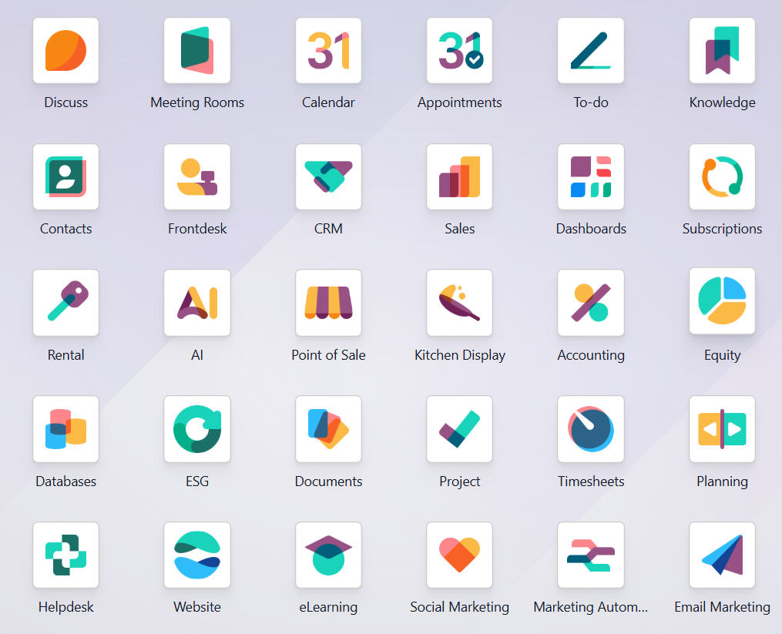Screen dimensions: 782x634
Task: Open the Documents app icon
Action: pyautogui.click(x=328, y=429)
